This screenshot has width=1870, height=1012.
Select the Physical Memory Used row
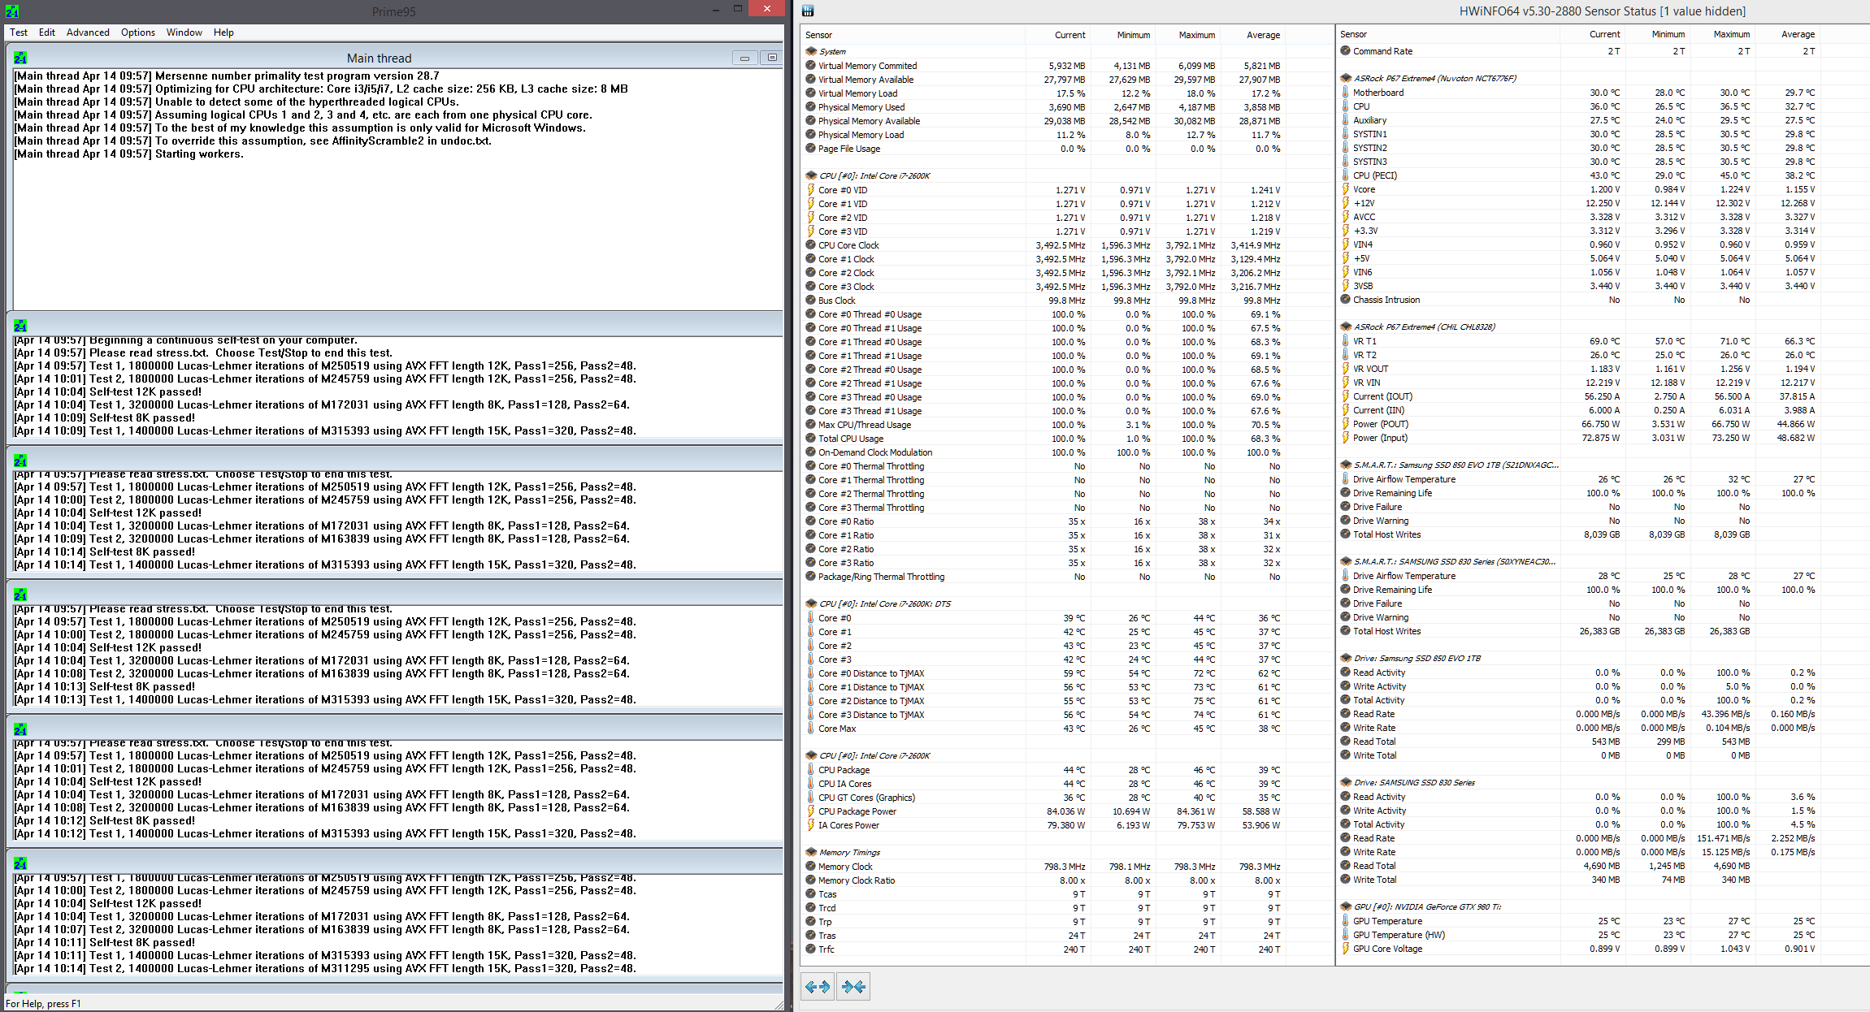[1043, 107]
